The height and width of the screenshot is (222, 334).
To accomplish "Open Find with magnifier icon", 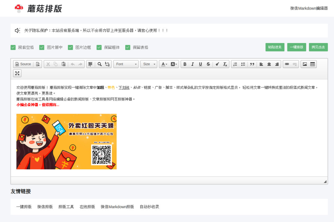I will [100, 64].
